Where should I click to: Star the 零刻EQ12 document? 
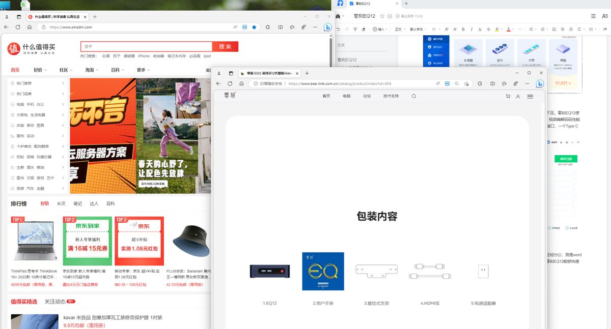(x=382, y=16)
